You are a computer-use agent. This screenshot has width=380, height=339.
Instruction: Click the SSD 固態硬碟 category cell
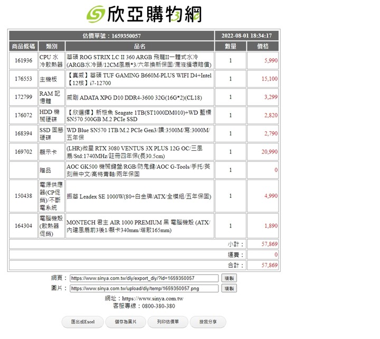click(x=52, y=134)
